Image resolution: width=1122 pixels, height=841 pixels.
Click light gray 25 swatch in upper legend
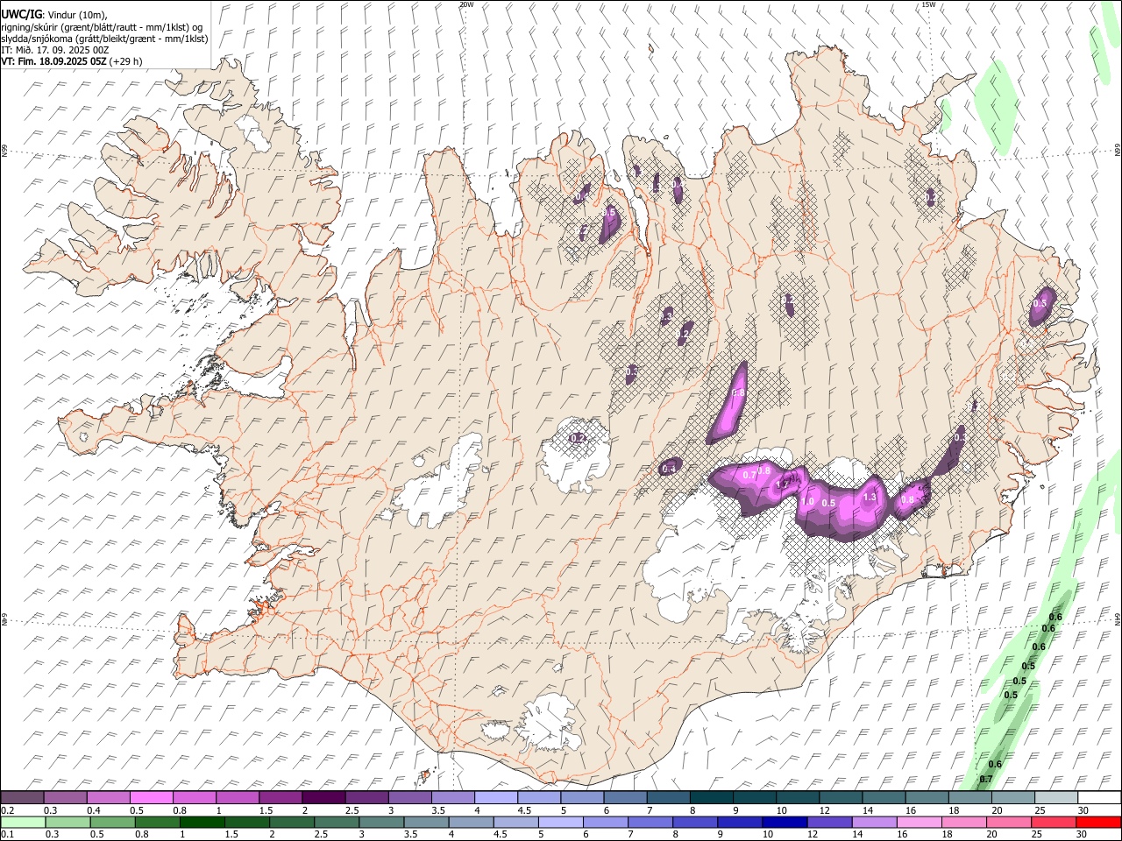tap(1055, 798)
